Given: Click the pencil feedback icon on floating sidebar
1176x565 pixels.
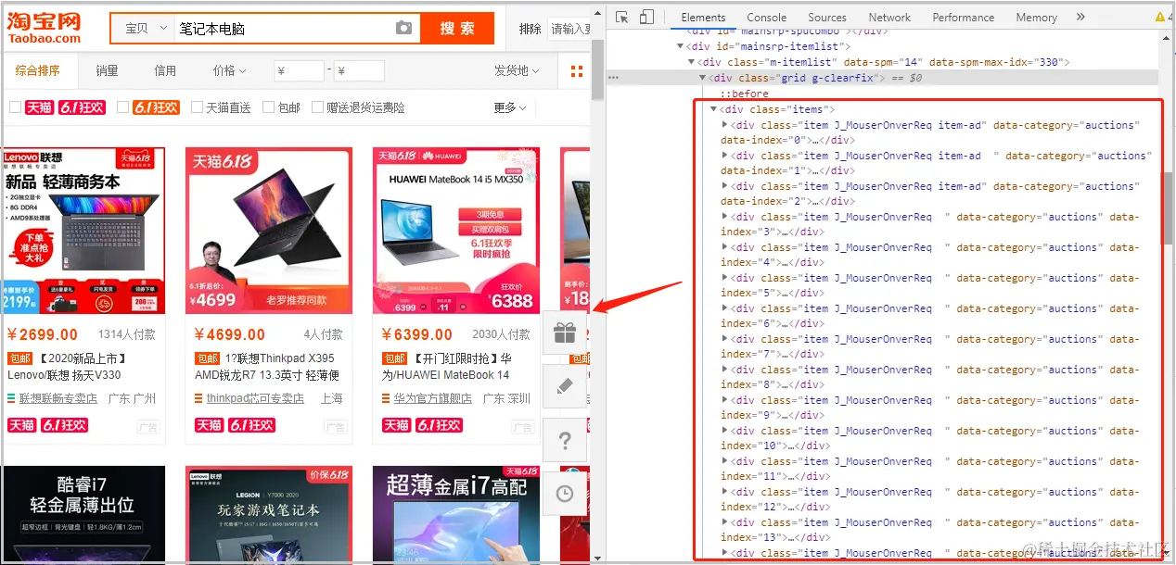Looking at the screenshot, I should pyautogui.click(x=566, y=386).
